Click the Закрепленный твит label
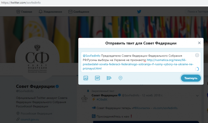 click(x=103, y=91)
